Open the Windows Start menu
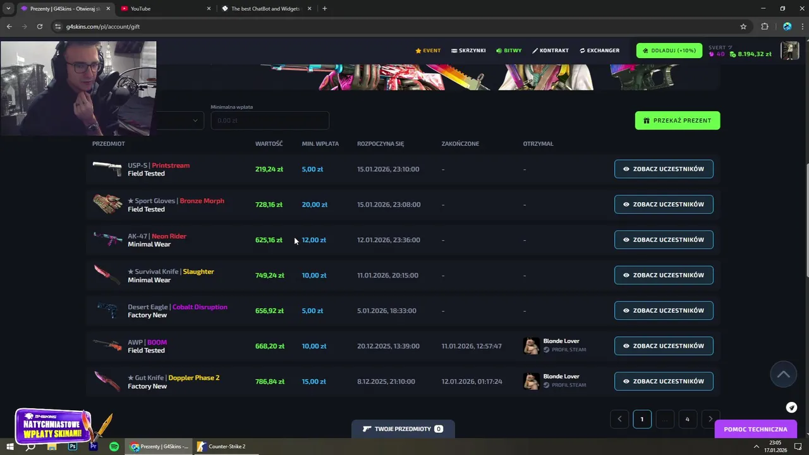 (x=11, y=447)
